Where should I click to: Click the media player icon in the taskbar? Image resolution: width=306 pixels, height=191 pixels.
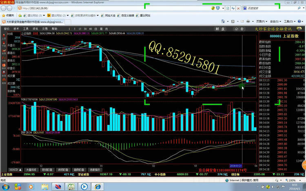(x=84, y=186)
